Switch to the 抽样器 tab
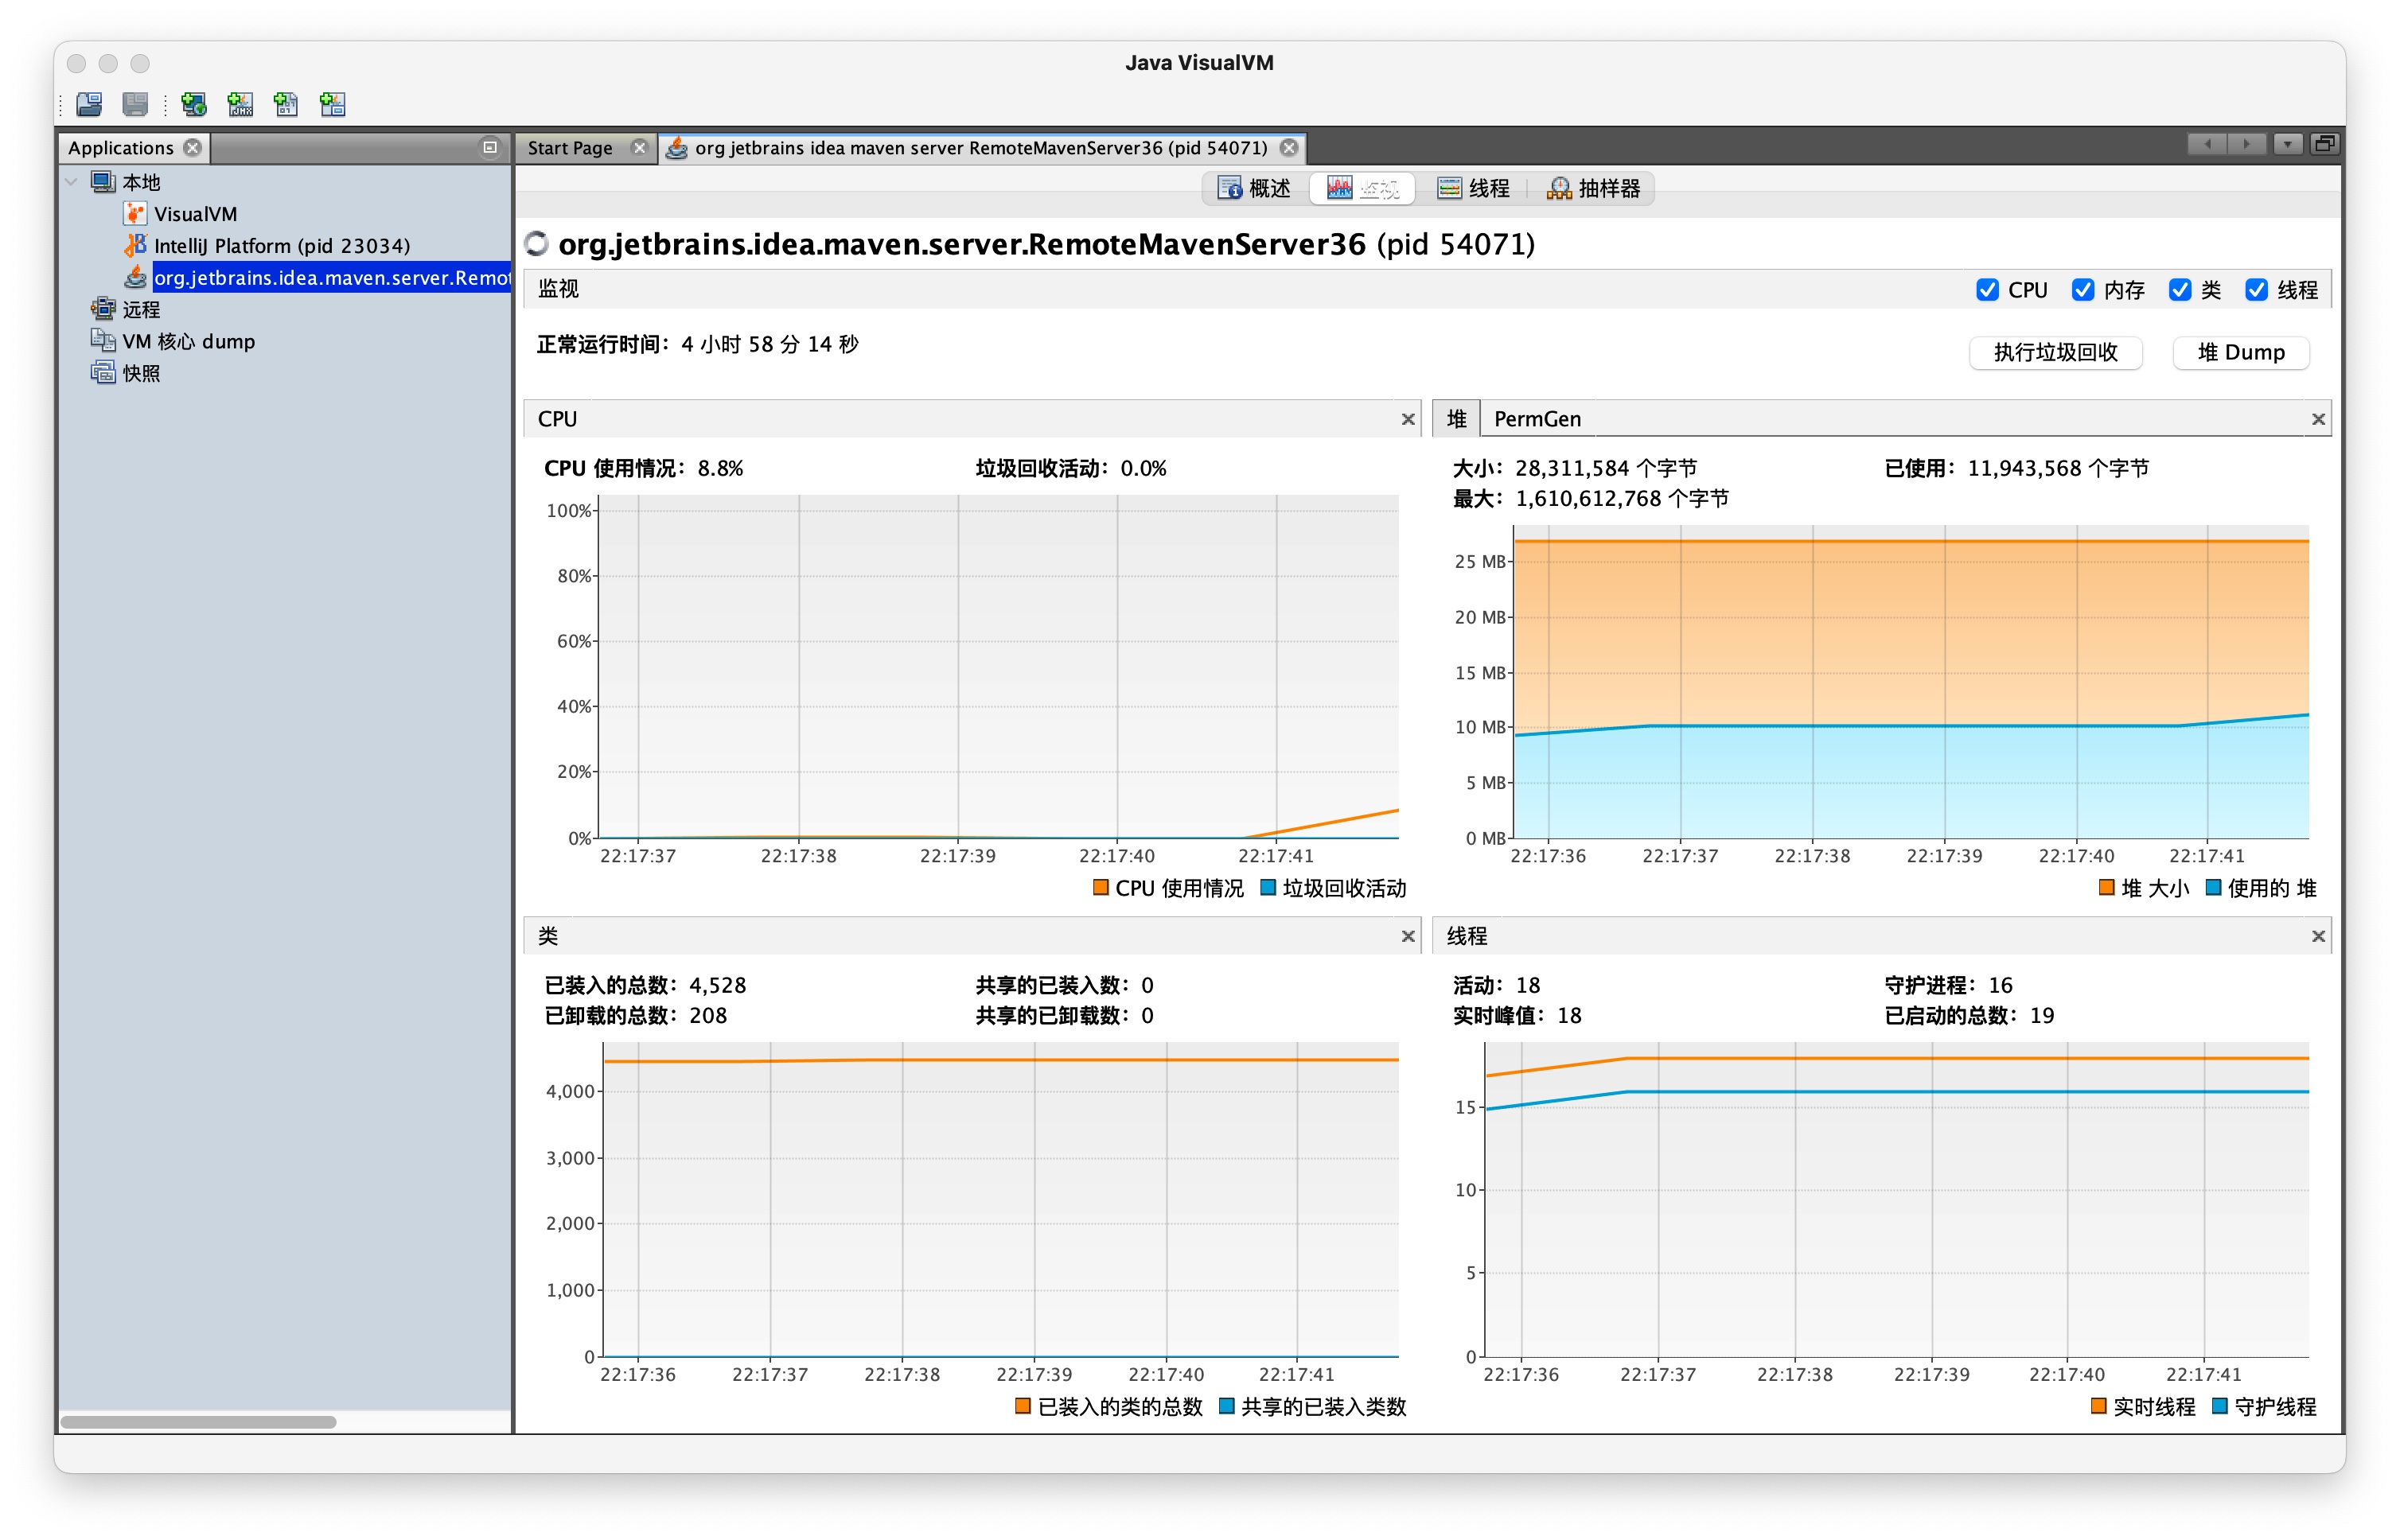Viewport: 2400px width, 1540px height. point(1594,188)
